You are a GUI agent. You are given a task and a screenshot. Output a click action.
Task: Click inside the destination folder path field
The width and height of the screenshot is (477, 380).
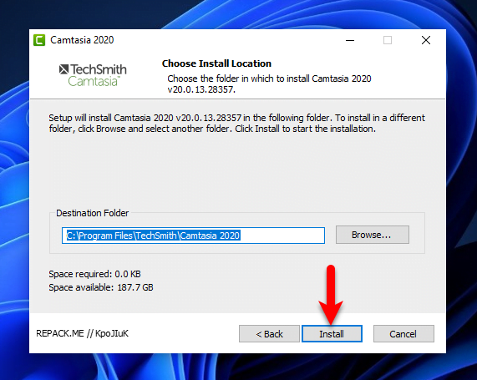(x=193, y=236)
